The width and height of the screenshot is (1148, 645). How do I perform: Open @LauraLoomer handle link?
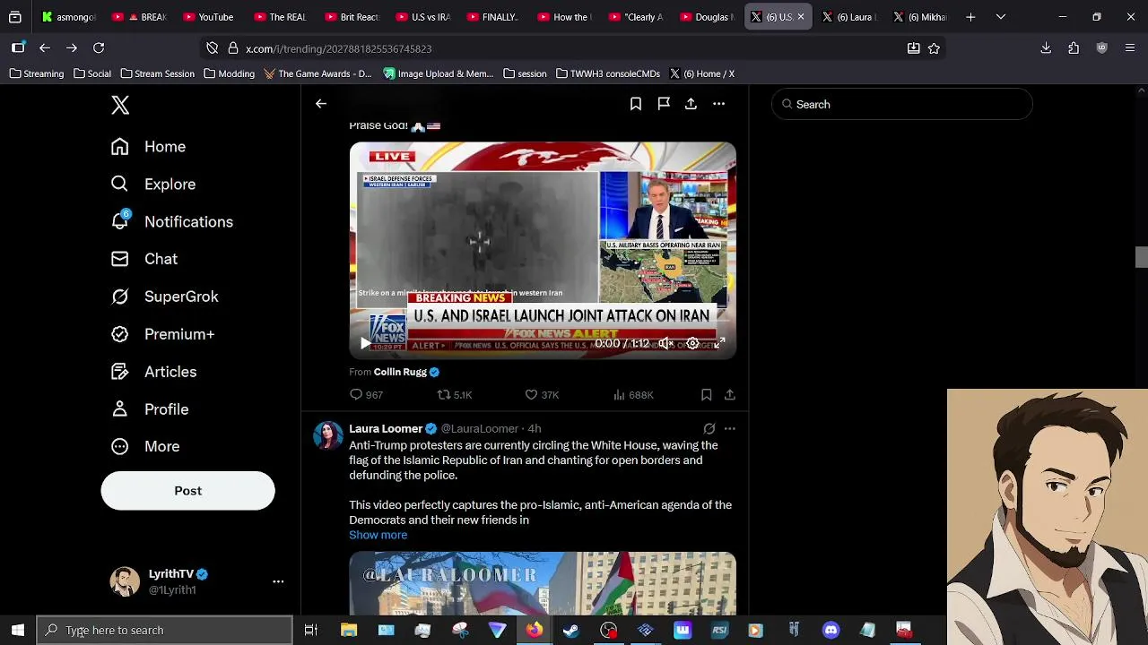(x=479, y=429)
